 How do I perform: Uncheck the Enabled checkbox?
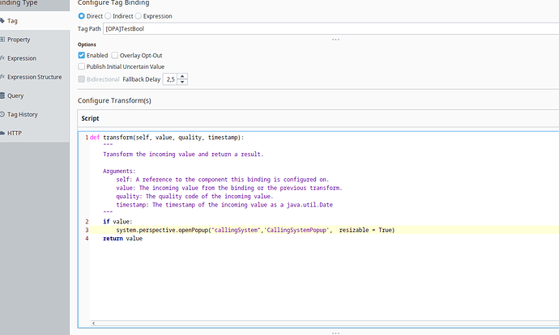(81, 55)
